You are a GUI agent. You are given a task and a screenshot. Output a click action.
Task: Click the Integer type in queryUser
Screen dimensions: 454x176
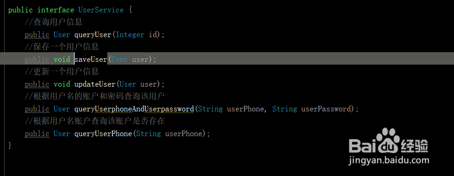130,35
